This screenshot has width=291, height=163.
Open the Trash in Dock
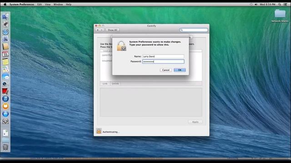pos(5,148)
